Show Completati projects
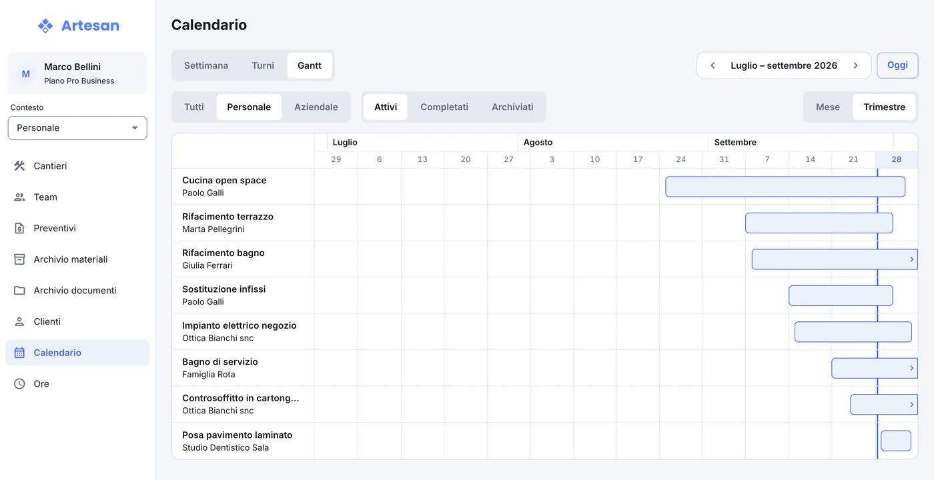 point(444,107)
